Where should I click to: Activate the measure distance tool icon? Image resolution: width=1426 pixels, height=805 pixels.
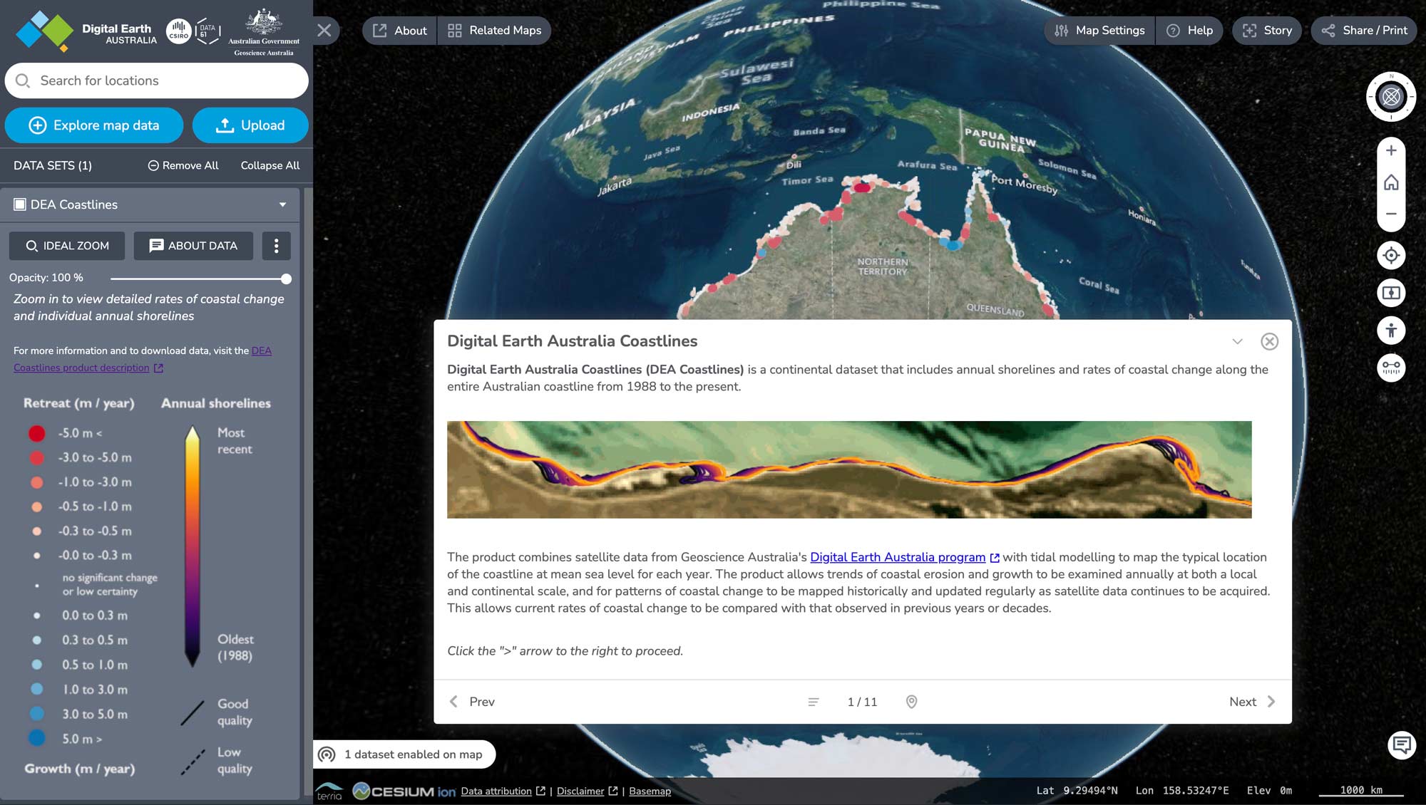pyautogui.click(x=1390, y=368)
